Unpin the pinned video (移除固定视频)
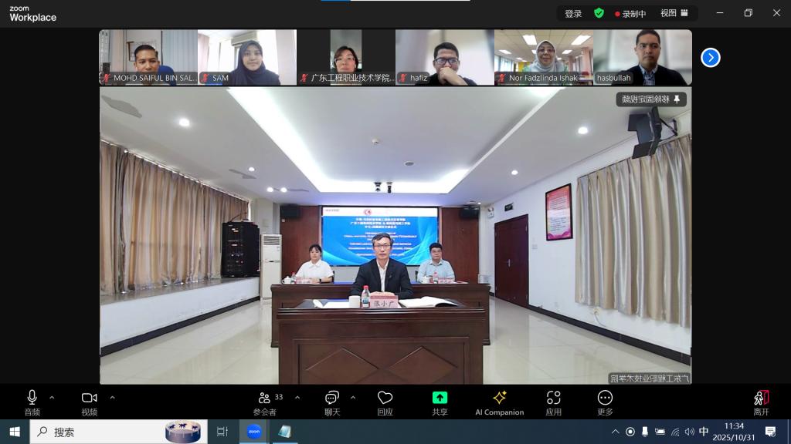Screen dimensions: 791x444 651,99
